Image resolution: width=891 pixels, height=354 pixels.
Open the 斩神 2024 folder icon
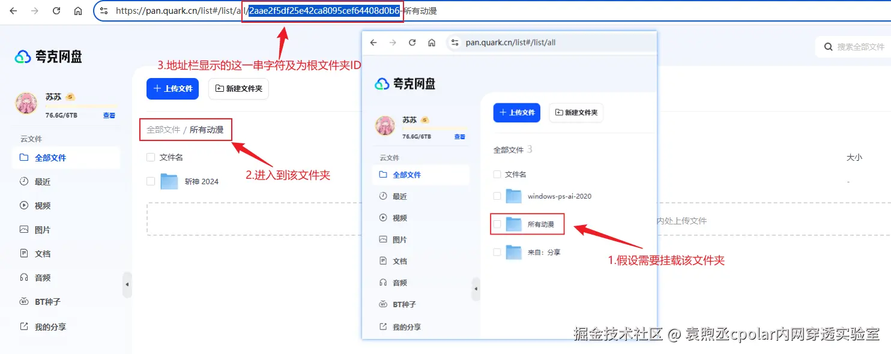point(169,181)
